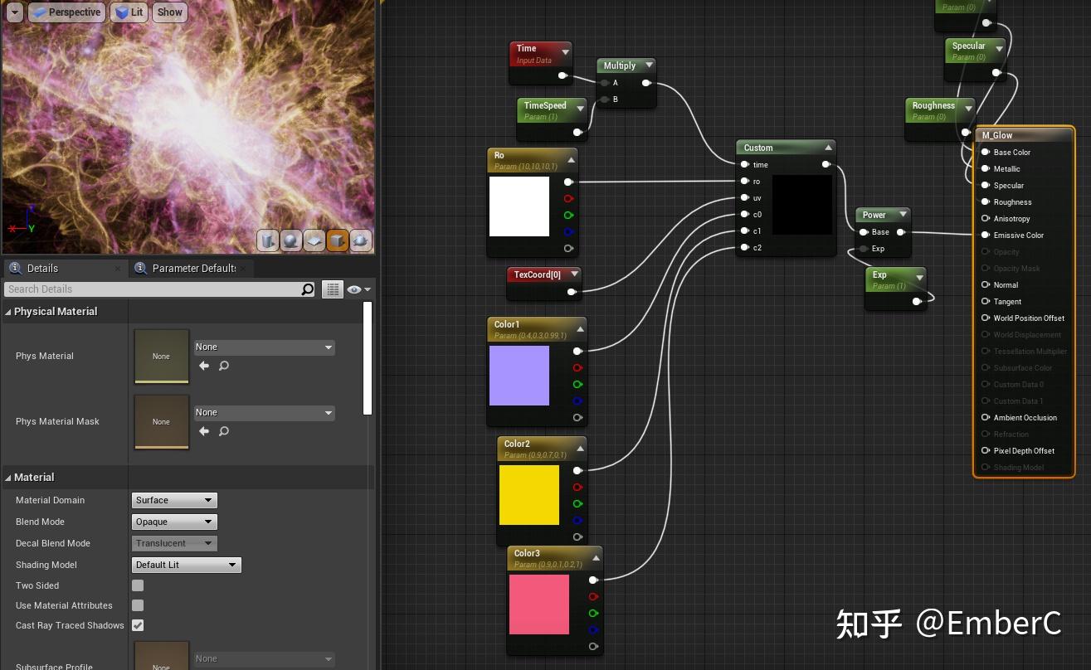The image size is (1091, 670).
Task: Select the sphere preview mesh icon
Action: pos(291,240)
